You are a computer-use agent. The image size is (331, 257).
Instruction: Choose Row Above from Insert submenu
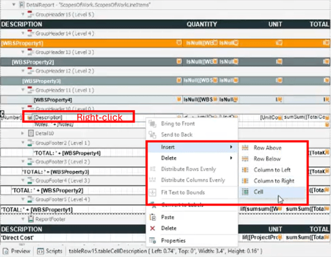point(272,148)
